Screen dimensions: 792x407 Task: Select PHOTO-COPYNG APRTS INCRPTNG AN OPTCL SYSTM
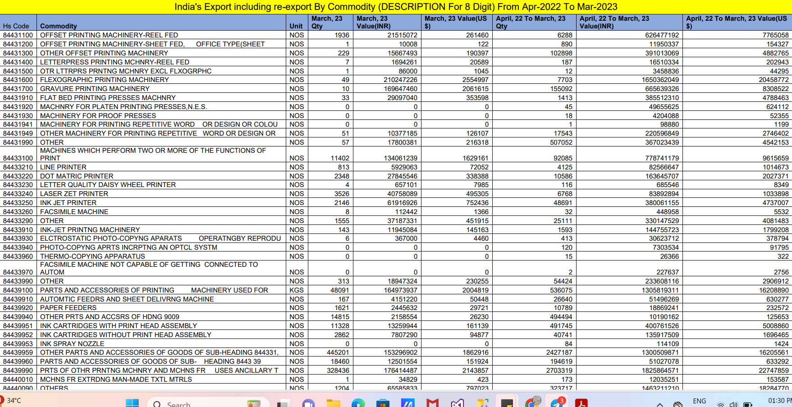[161, 247]
